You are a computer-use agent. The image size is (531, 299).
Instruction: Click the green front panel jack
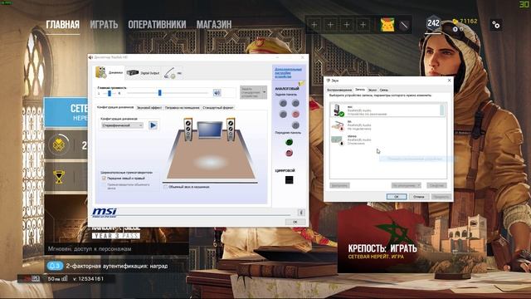pyautogui.click(x=289, y=142)
